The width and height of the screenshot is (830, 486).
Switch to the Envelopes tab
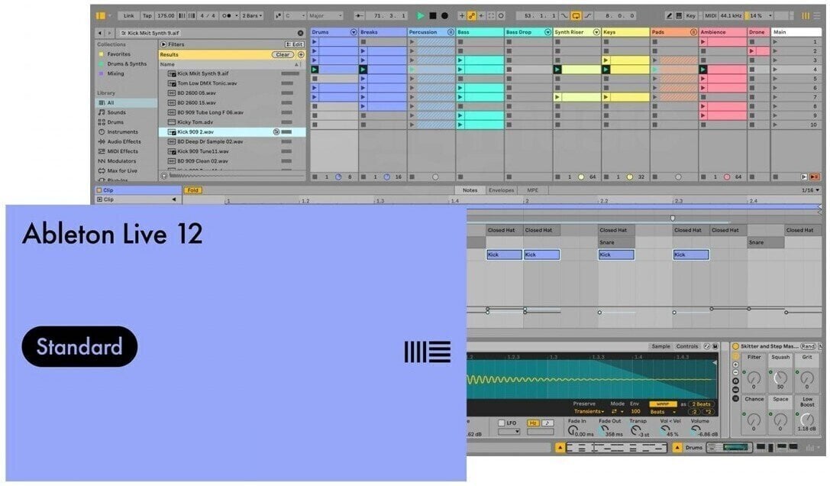point(501,190)
